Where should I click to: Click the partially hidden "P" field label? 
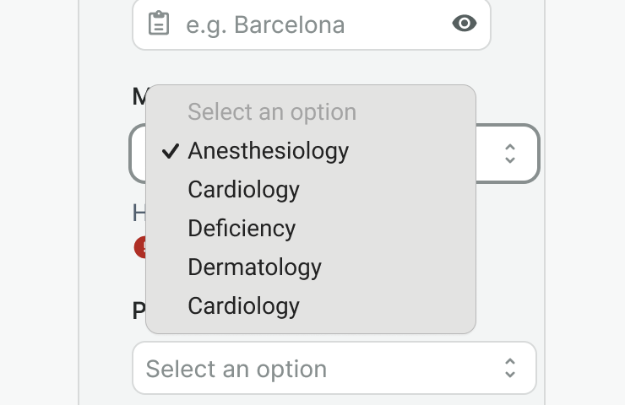tap(139, 311)
